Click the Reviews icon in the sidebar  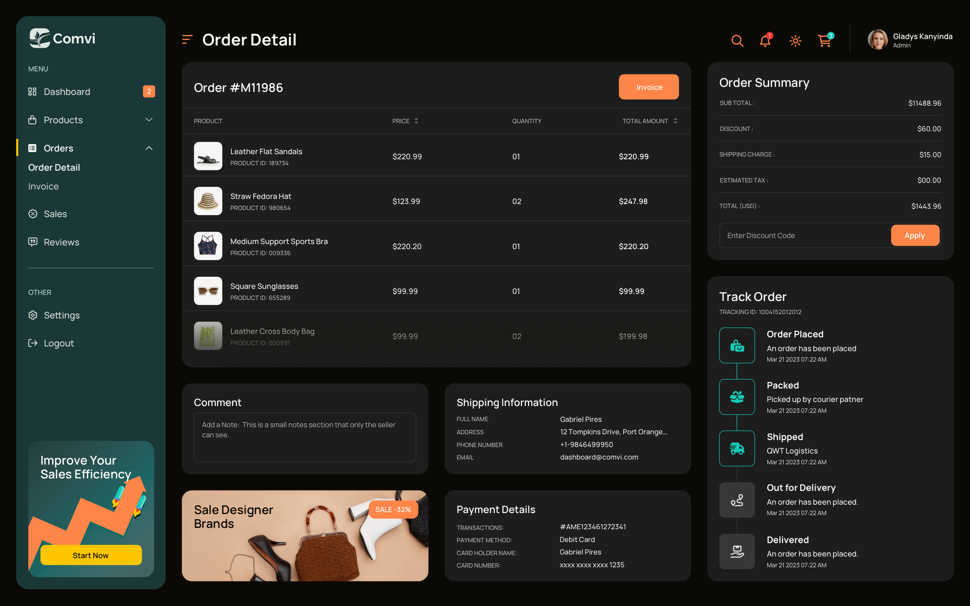click(x=33, y=242)
